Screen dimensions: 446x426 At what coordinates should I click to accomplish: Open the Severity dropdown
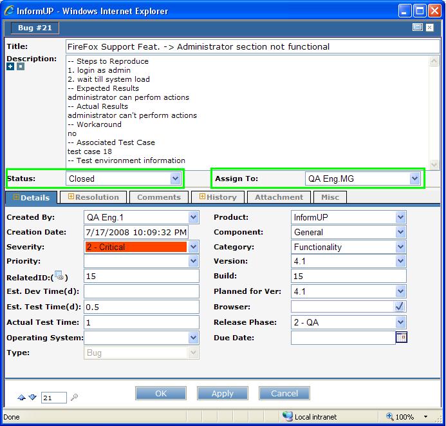click(x=194, y=247)
